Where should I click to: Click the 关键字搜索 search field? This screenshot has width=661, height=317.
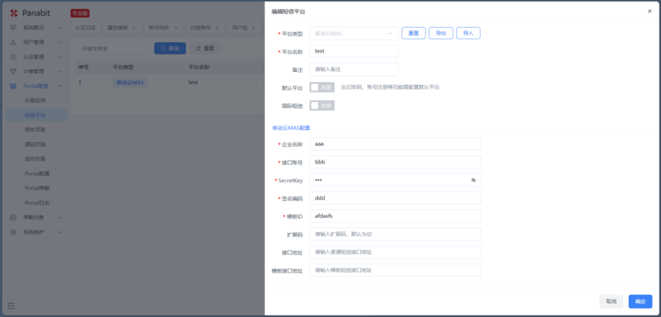click(x=112, y=48)
